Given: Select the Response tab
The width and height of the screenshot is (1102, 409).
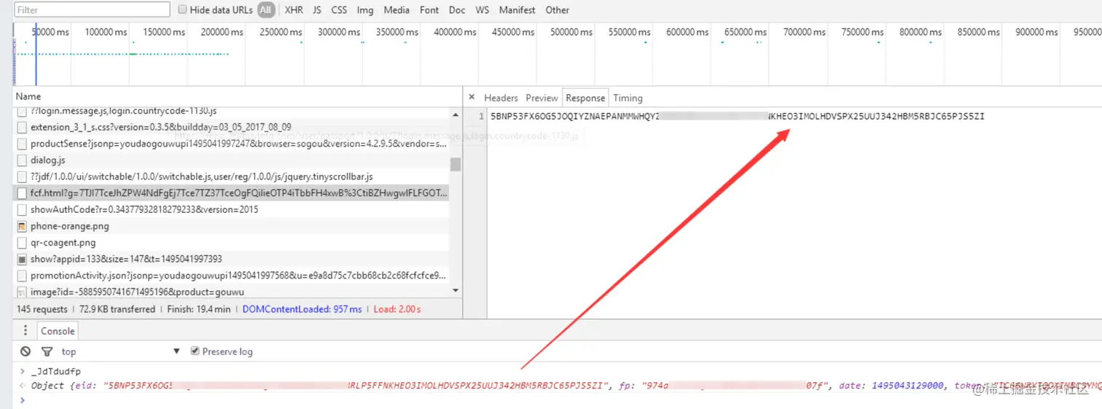Looking at the screenshot, I should click(585, 98).
